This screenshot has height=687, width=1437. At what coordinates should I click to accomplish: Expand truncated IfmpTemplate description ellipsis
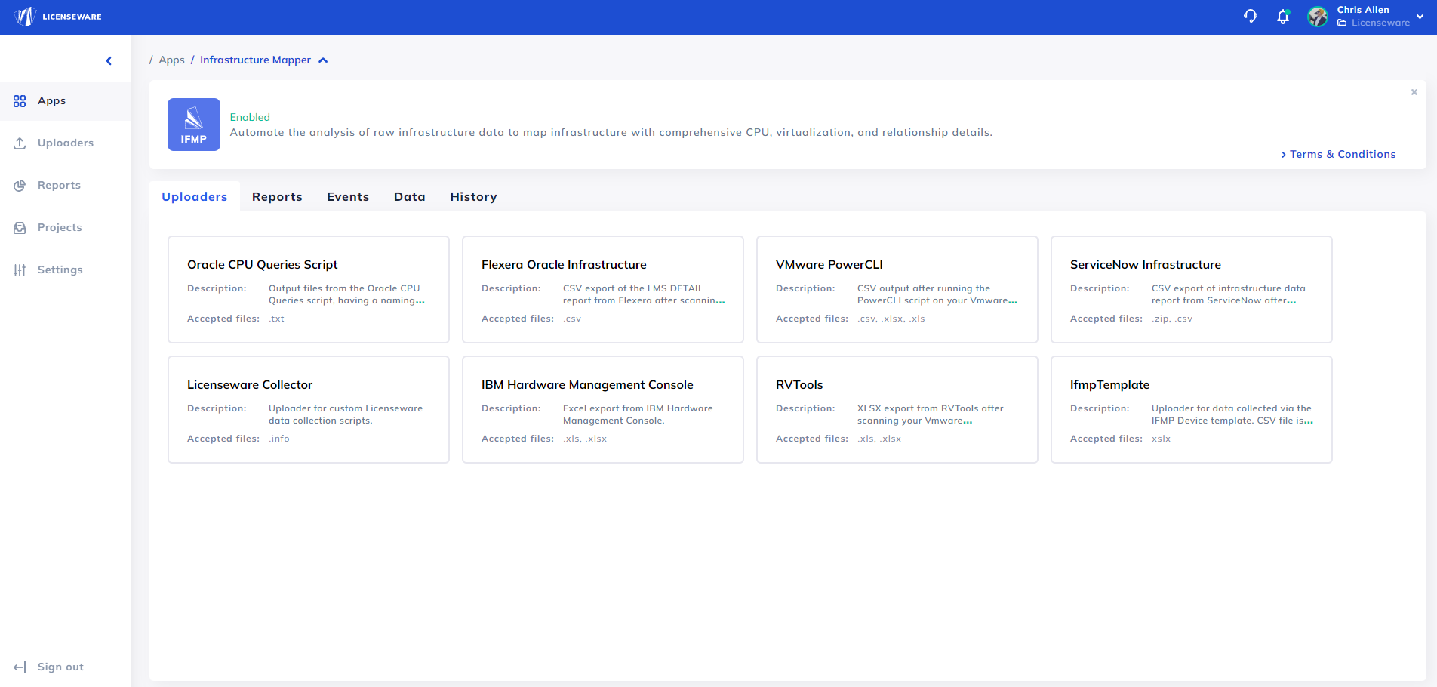pos(1309,421)
